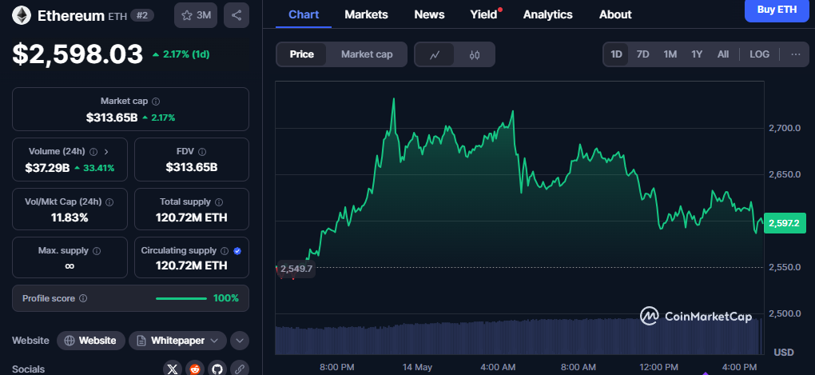This screenshot has width=815, height=375.
Task: Click the ETH ticker symbol text
Action: coord(117,16)
